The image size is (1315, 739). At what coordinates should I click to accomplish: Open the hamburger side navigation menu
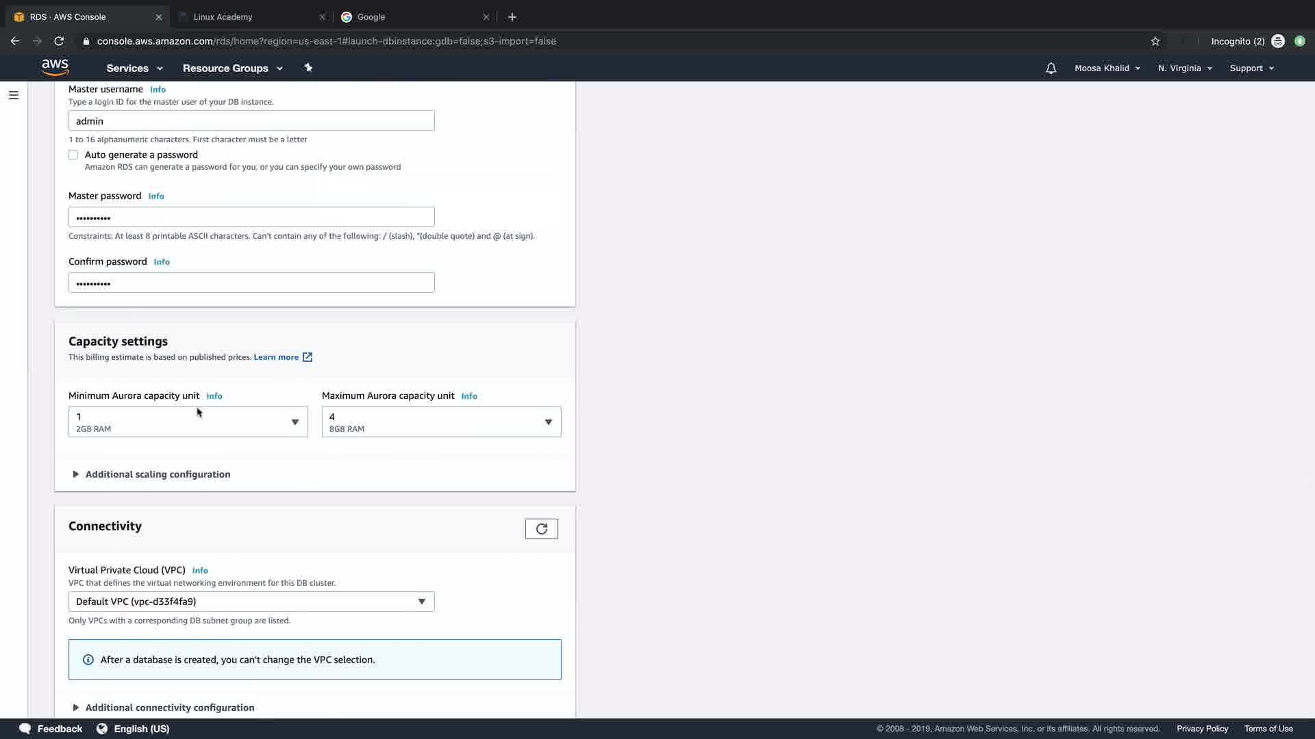point(14,95)
